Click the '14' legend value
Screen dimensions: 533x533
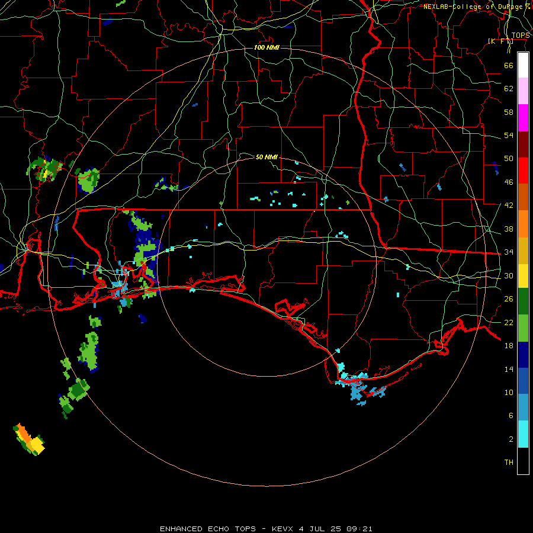[509, 369]
